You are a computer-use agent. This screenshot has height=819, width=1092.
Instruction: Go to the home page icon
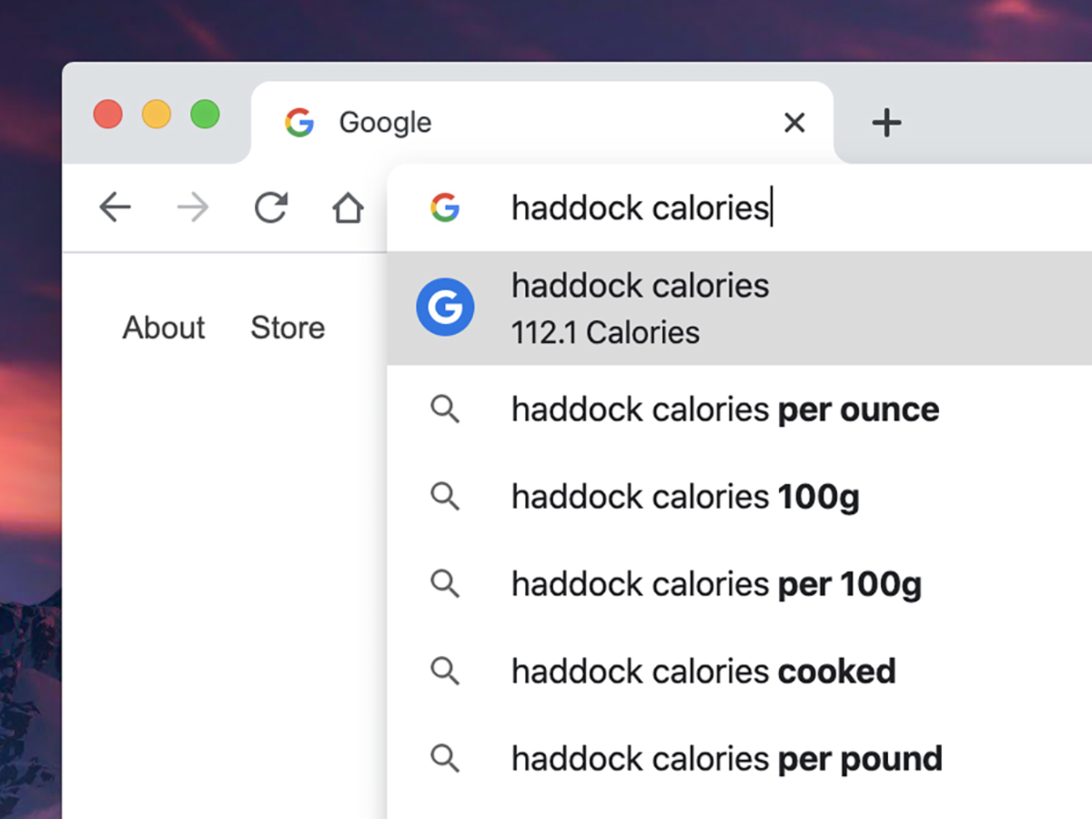(348, 207)
